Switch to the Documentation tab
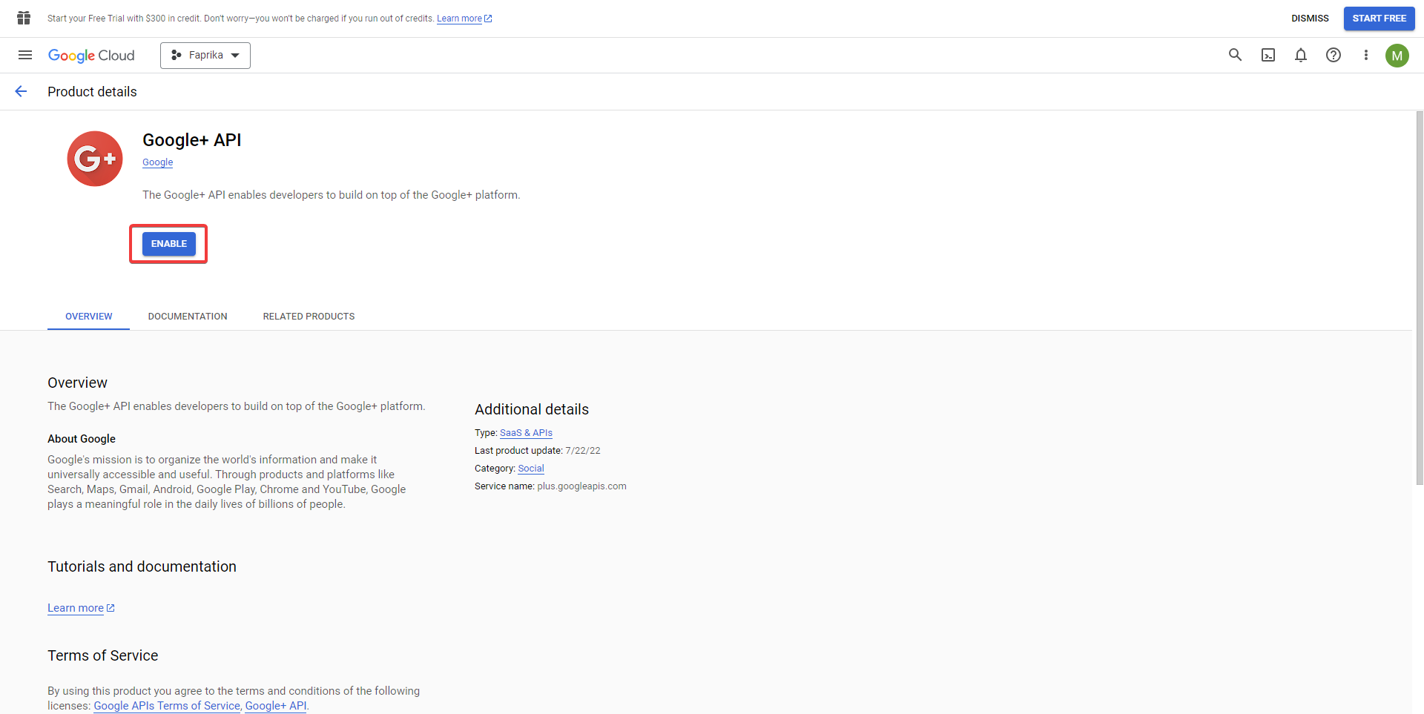 [188, 317]
